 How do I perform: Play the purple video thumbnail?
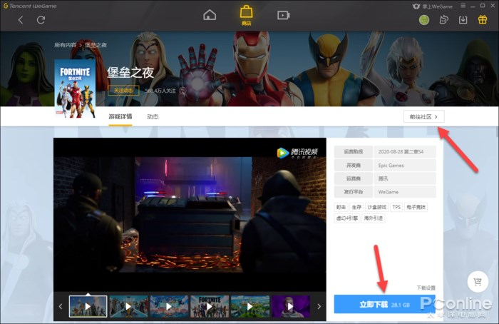pyautogui.click(x=290, y=306)
